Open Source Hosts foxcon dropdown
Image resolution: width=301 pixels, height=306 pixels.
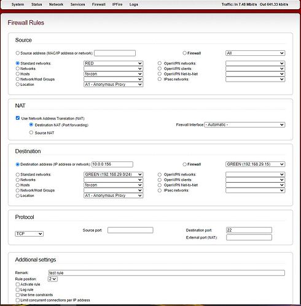113,74
